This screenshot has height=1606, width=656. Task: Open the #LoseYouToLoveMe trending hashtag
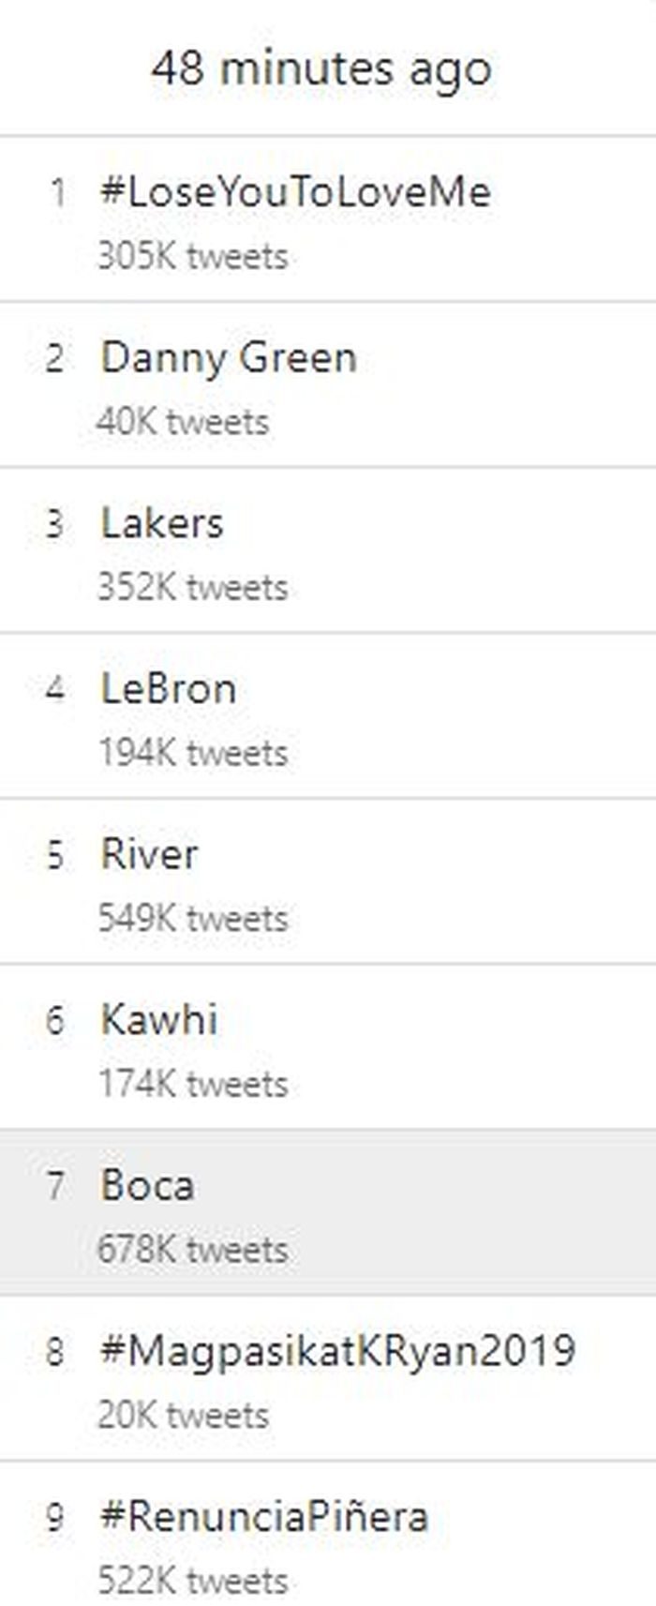tap(295, 193)
